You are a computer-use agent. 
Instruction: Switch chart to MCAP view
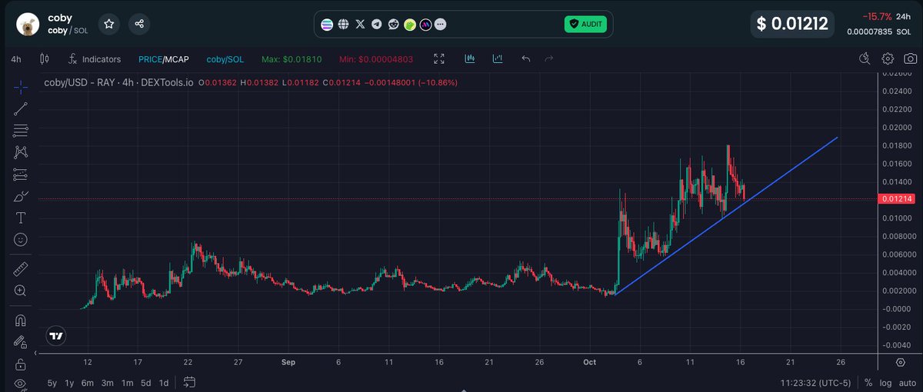178,59
